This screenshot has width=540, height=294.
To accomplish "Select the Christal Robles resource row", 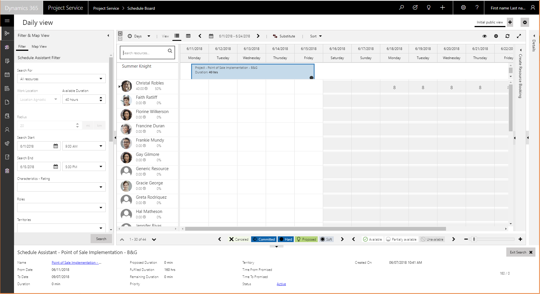I will [147, 86].
